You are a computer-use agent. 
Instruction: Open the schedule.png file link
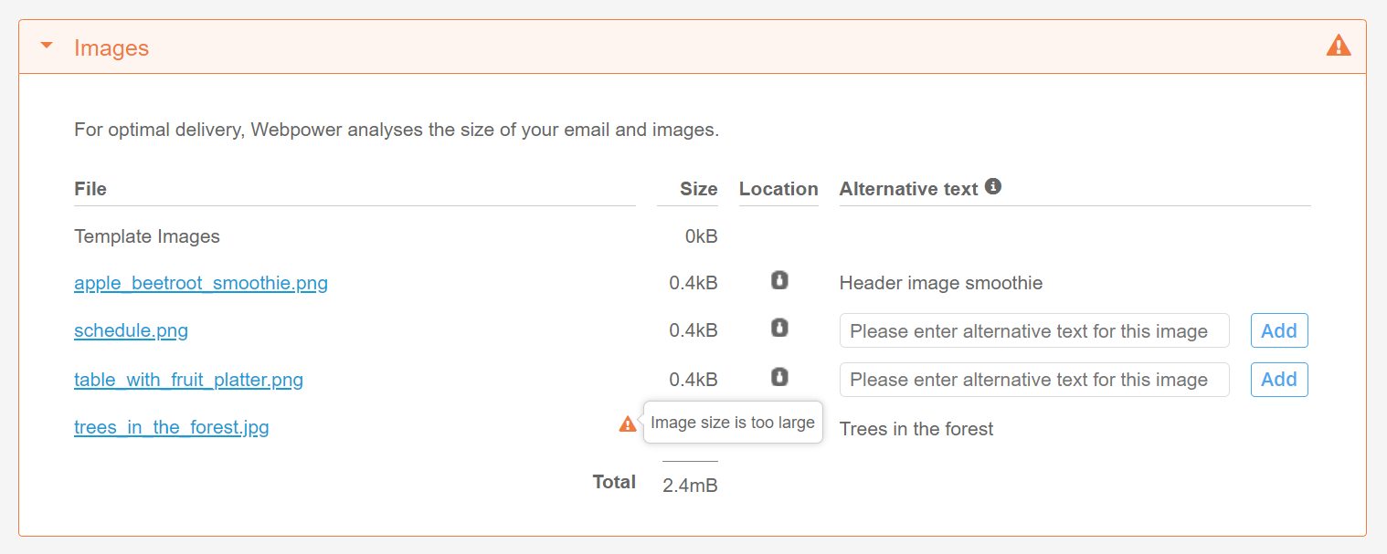tap(131, 330)
